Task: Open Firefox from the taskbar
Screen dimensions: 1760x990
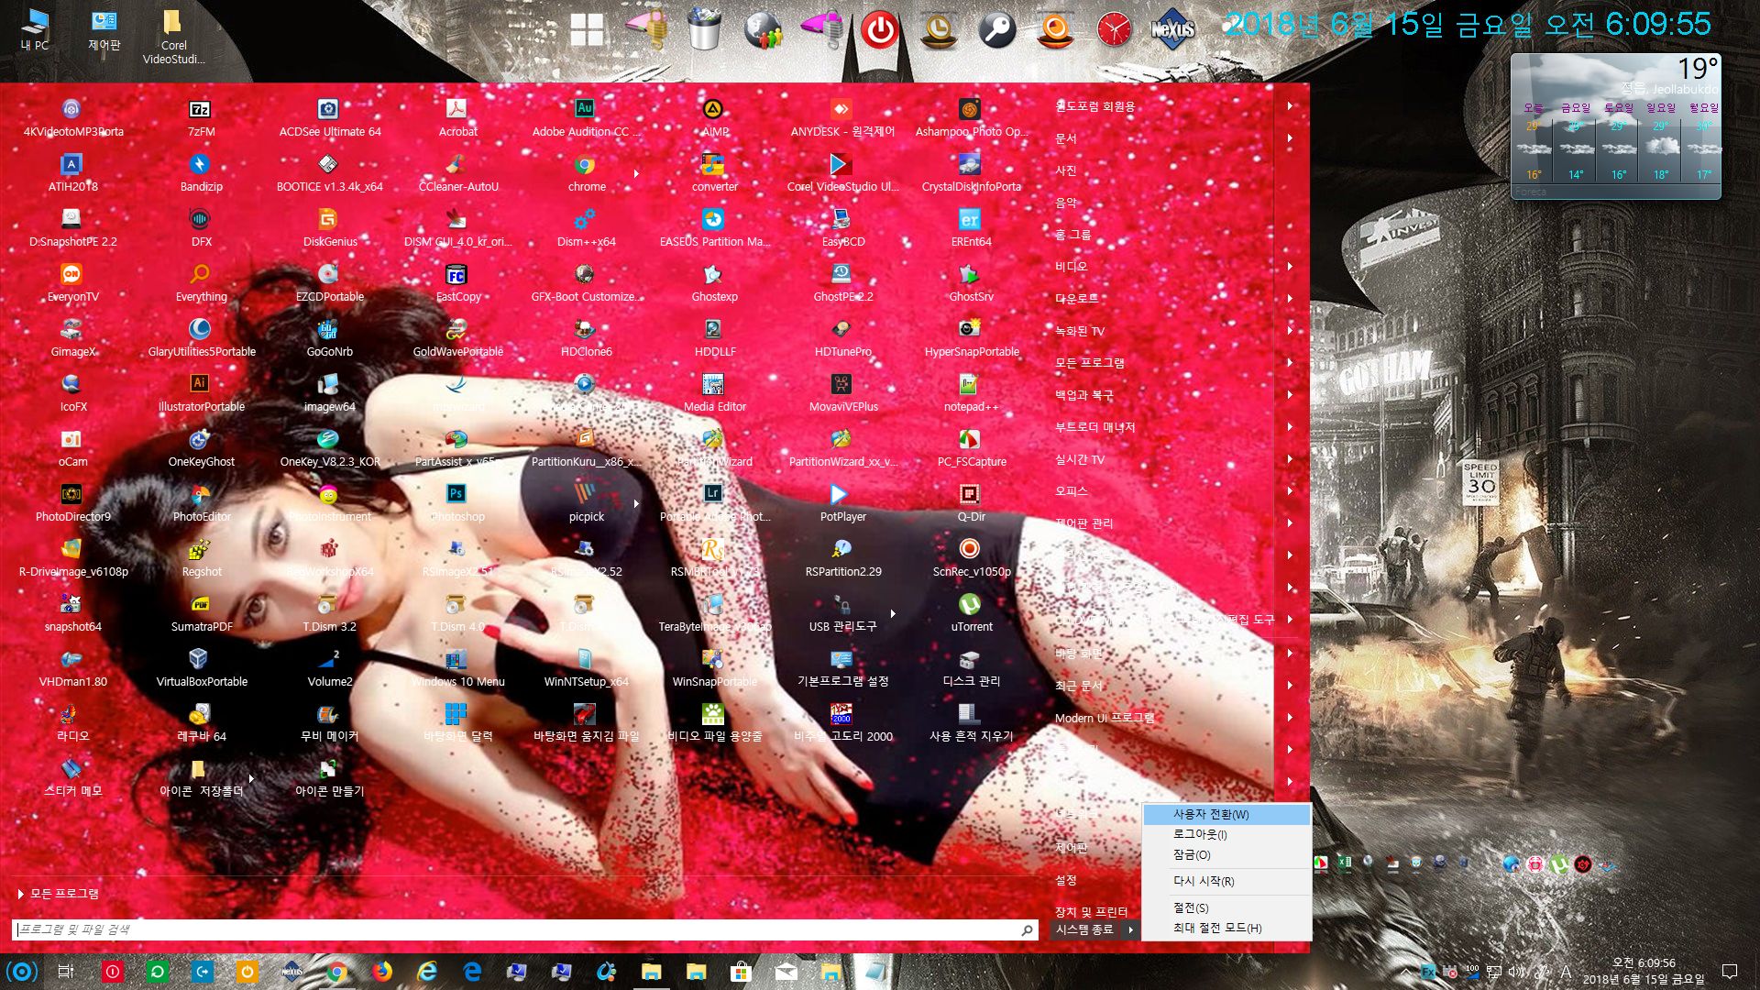Action: click(382, 971)
